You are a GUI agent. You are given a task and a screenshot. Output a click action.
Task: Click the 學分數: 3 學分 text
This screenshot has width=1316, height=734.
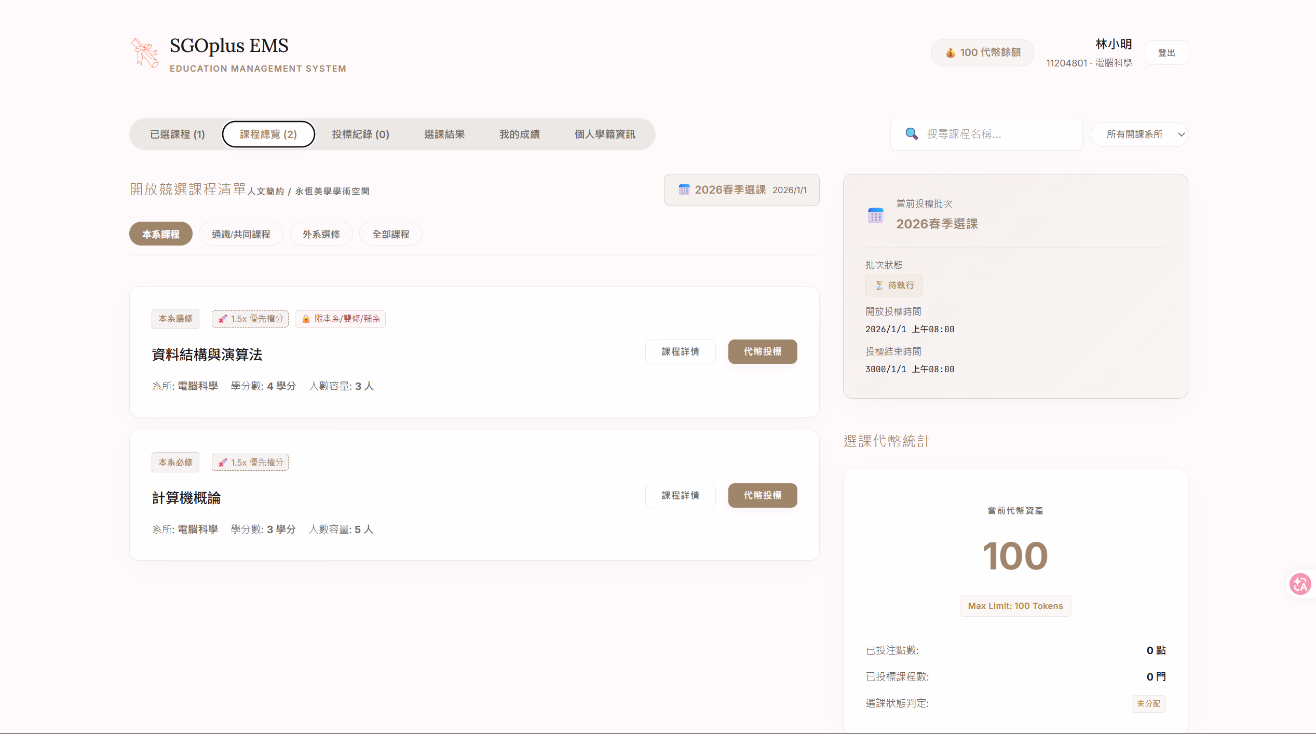tap(263, 529)
